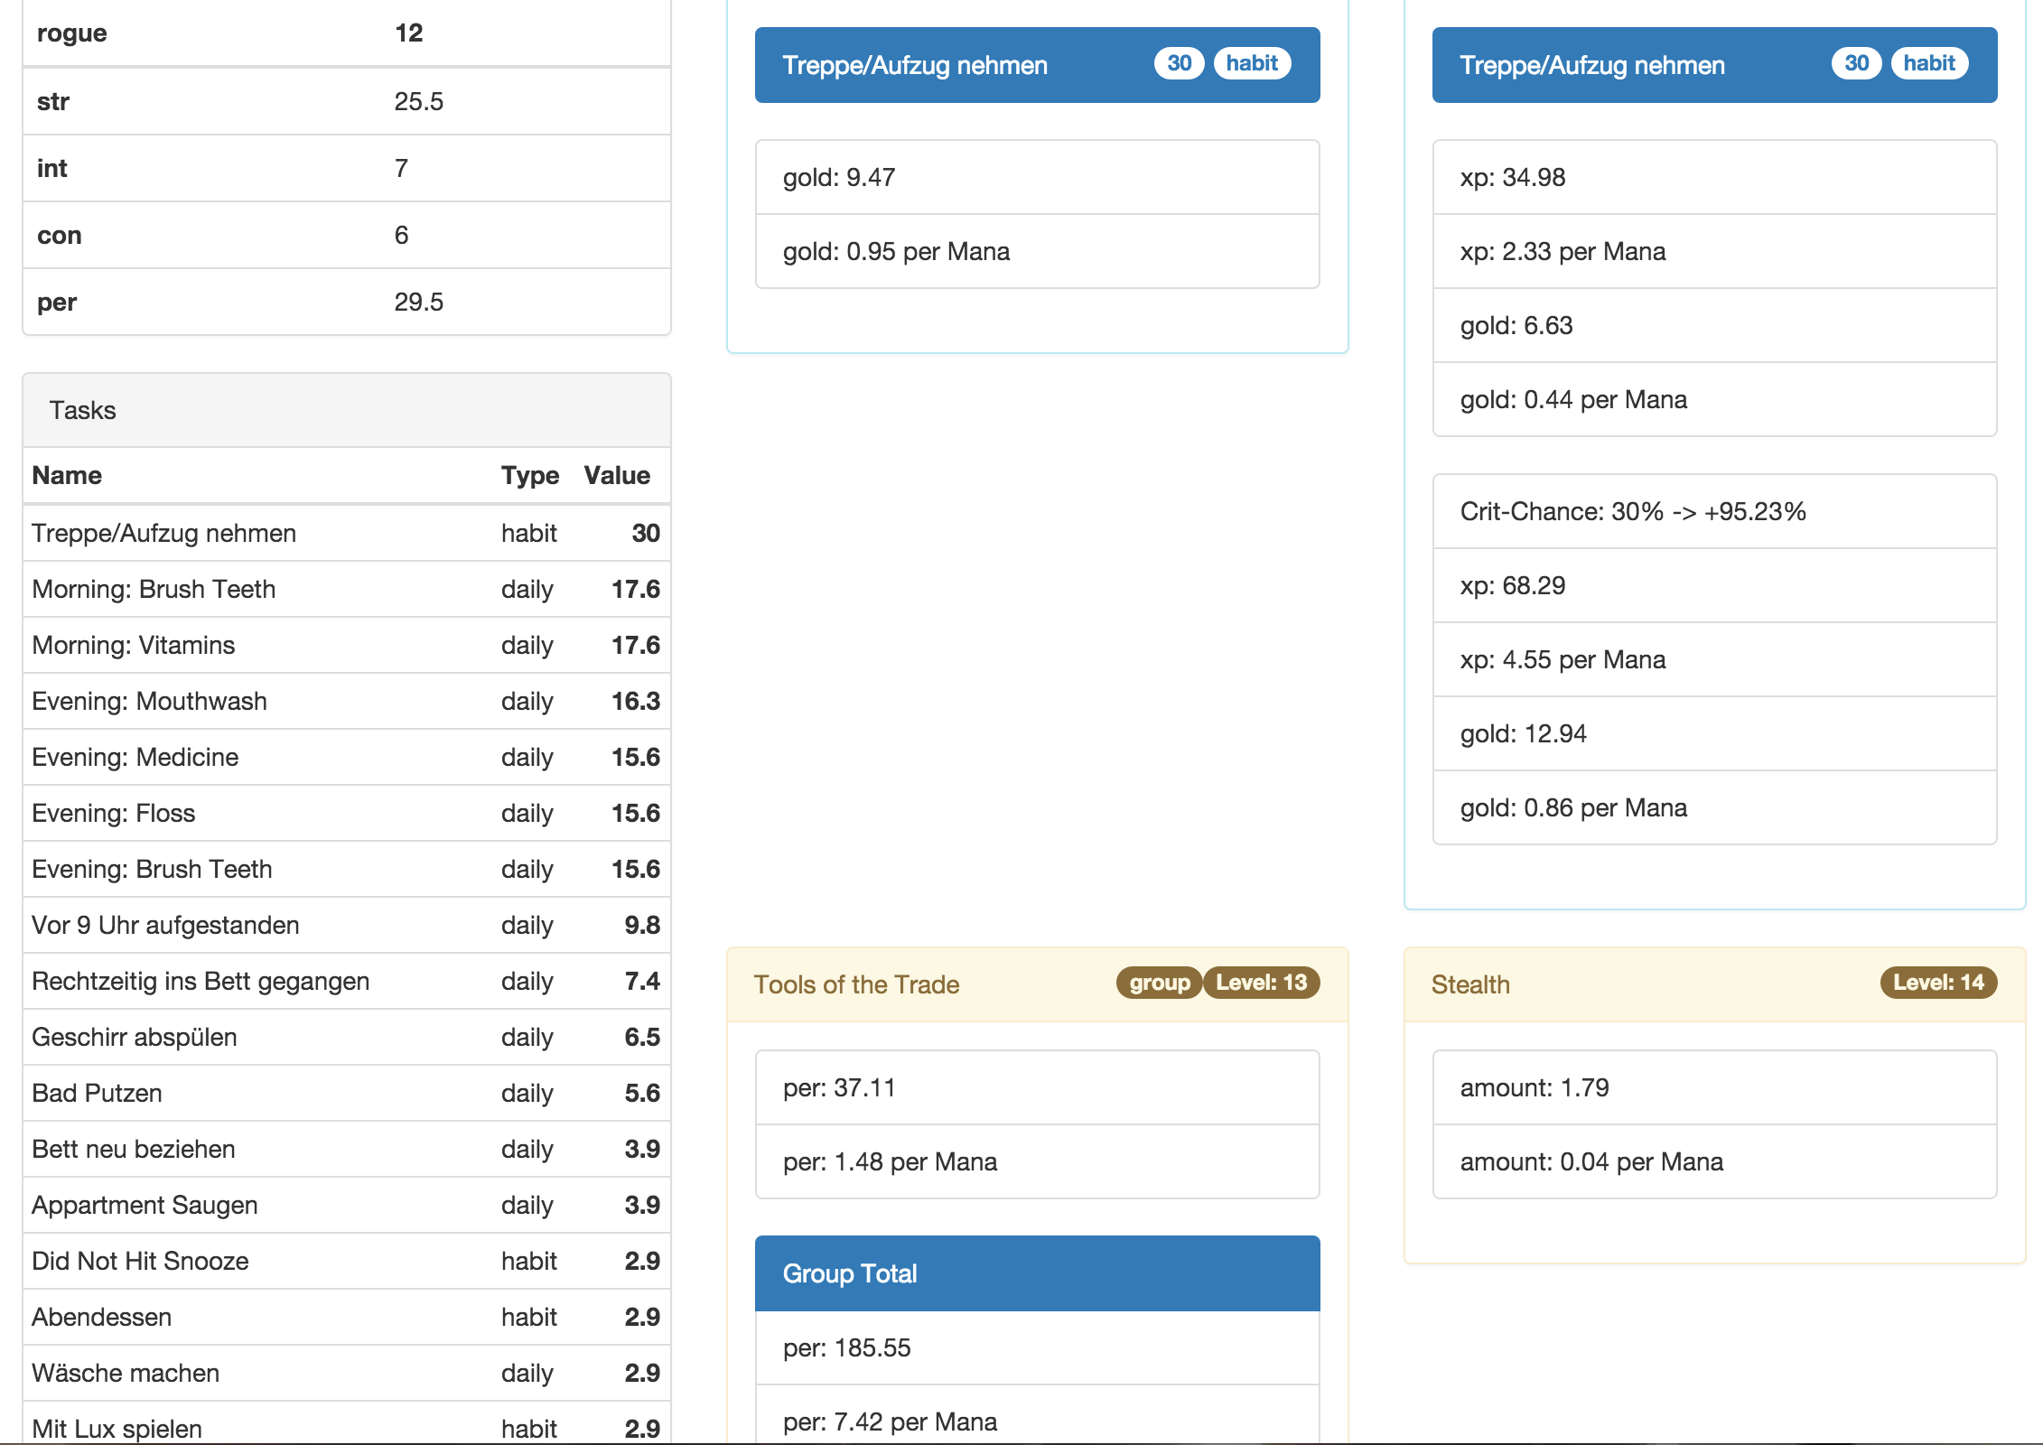Select the 'Wäsche machen' task row
2043x1445 pixels.
[x=347, y=1373]
